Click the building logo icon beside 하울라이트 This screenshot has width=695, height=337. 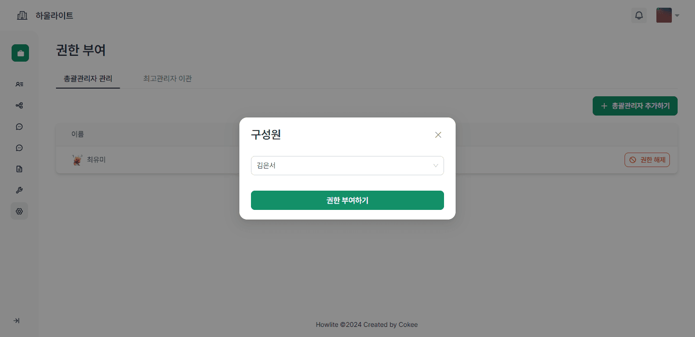22,15
